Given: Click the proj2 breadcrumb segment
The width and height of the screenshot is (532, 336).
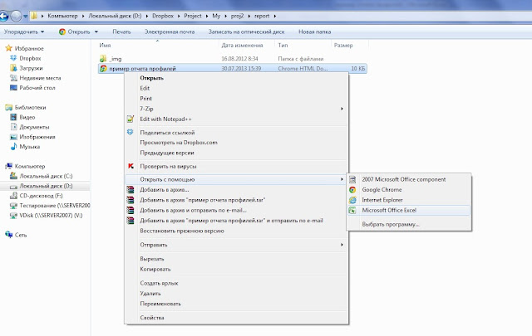Looking at the screenshot, I should tap(237, 16).
